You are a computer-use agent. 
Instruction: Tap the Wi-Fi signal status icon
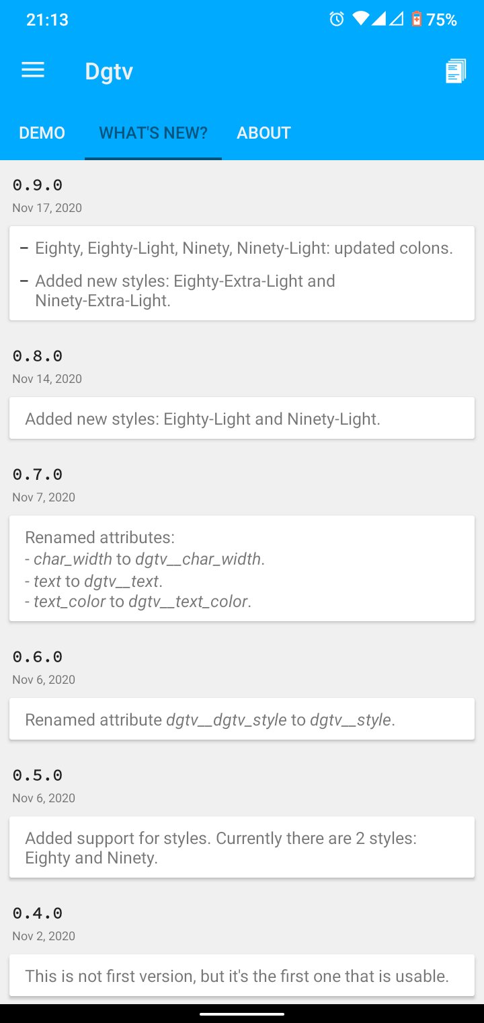(361, 20)
